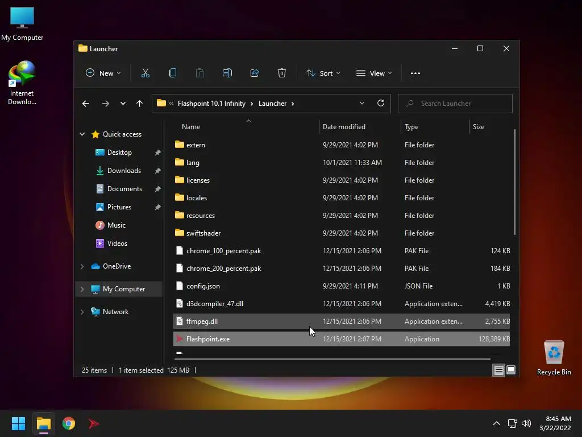Sort by Date modified column header
This screenshot has height=437, width=582.
point(344,127)
